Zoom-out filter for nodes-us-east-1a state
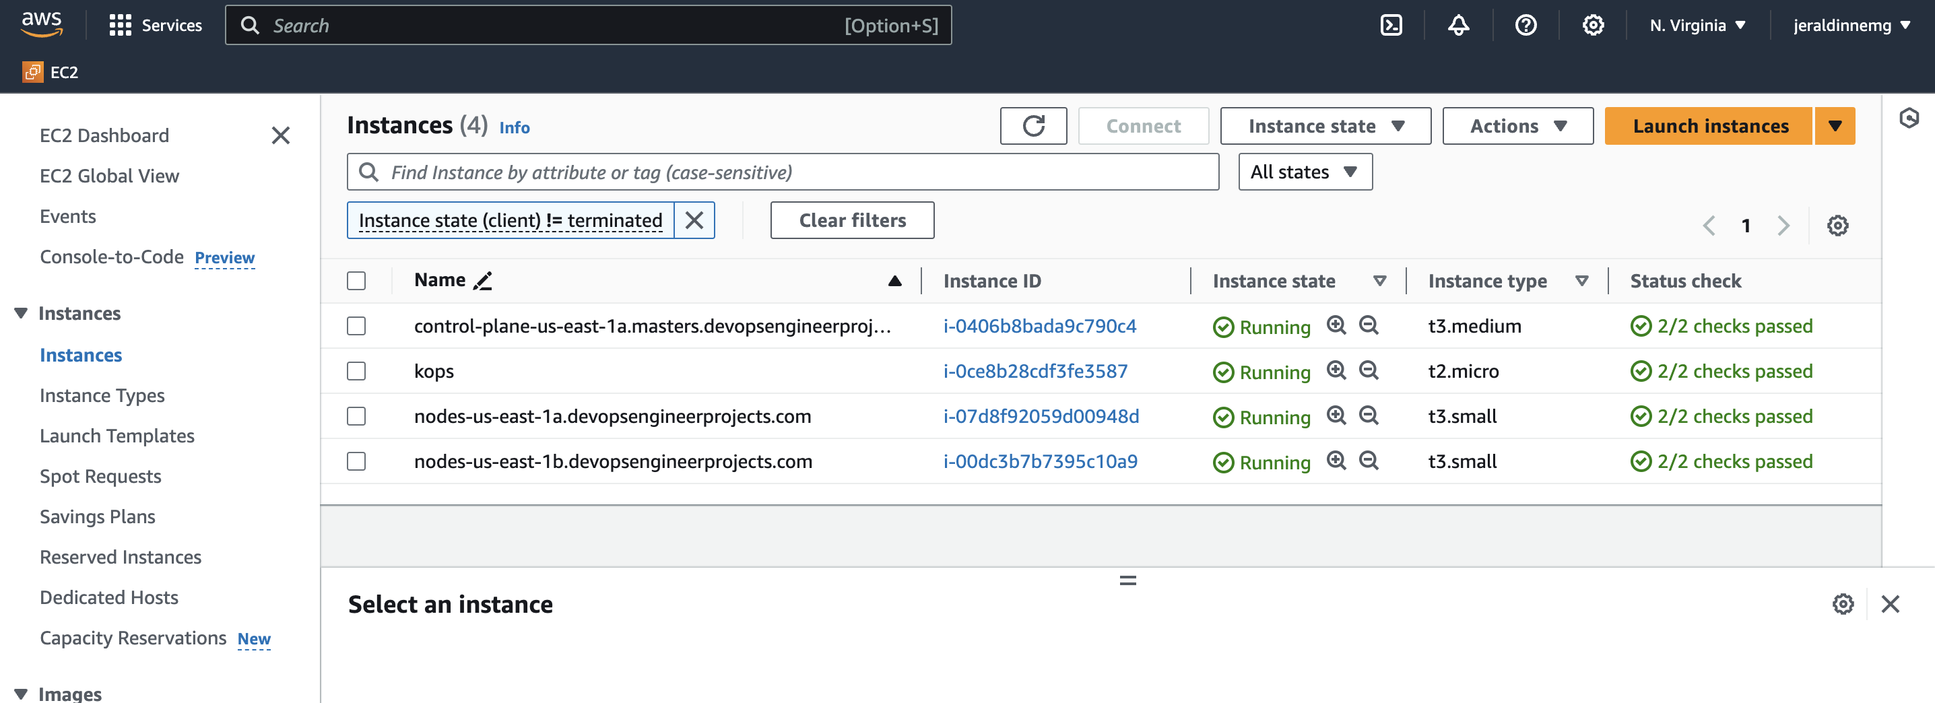This screenshot has height=703, width=1935. coord(1369,415)
